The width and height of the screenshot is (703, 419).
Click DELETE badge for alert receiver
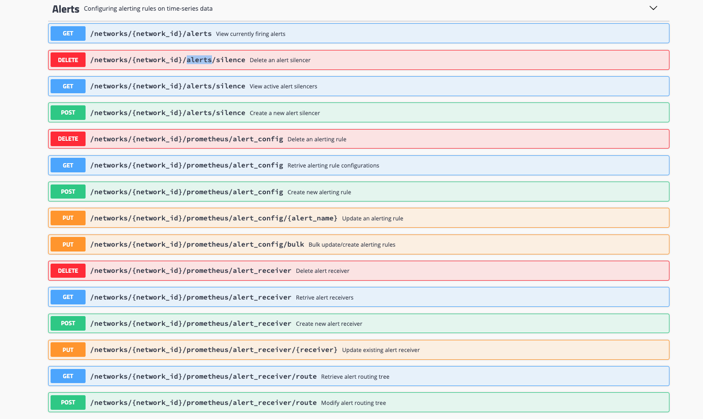68,271
